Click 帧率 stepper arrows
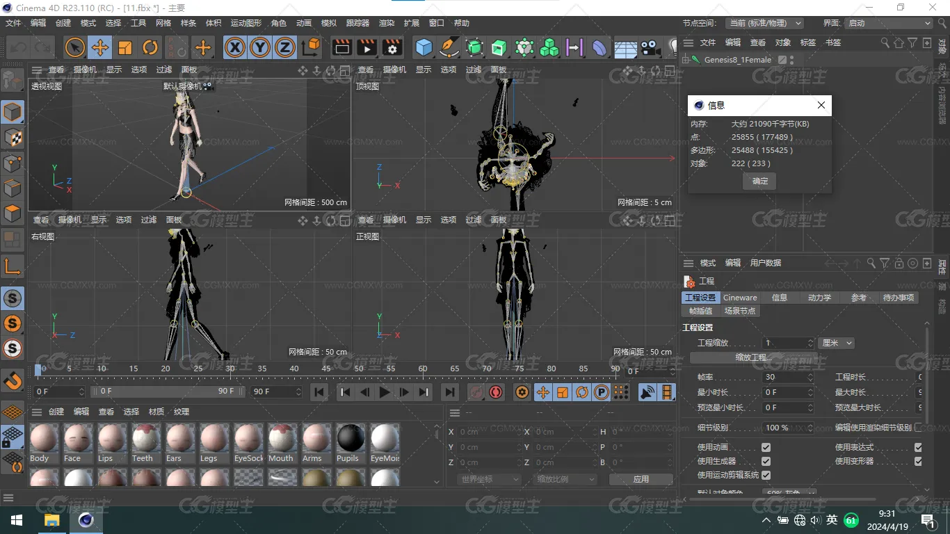This screenshot has width=950, height=534. 810,377
